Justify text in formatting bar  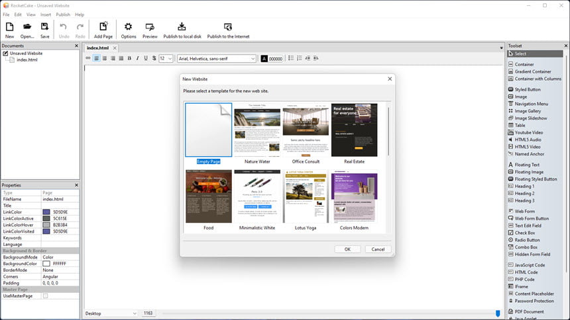point(121,58)
